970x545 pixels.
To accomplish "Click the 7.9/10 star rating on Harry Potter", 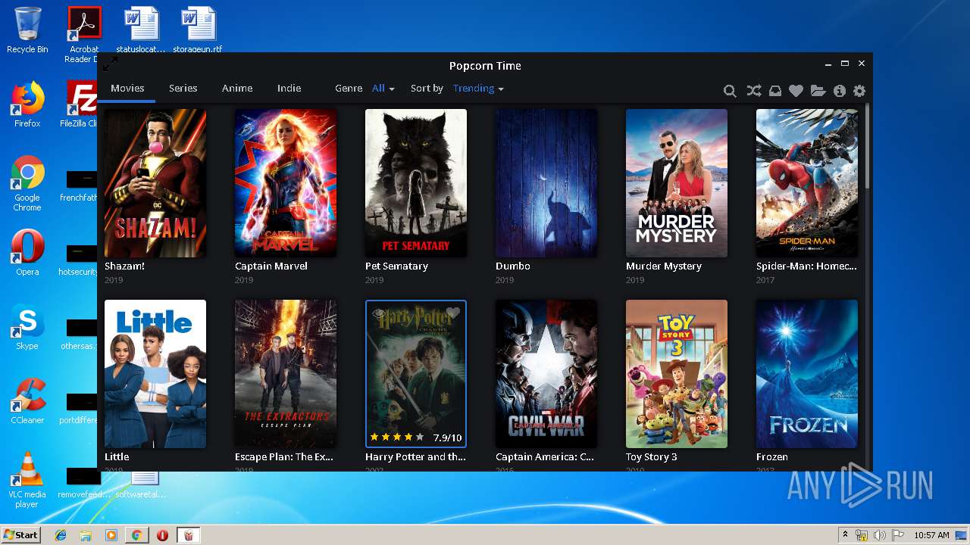I will pyautogui.click(x=415, y=438).
